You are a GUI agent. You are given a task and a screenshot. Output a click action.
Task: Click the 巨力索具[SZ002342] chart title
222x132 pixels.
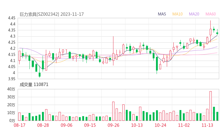point(39,14)
